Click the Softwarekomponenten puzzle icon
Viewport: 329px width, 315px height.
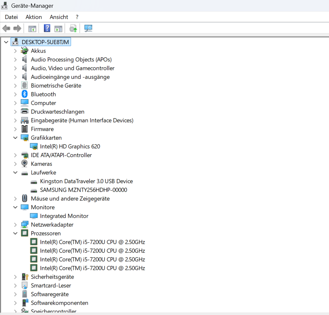pos(25,303)
